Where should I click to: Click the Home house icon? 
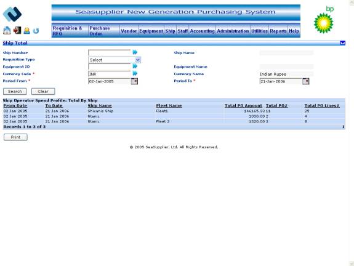[x=7, y=30]
